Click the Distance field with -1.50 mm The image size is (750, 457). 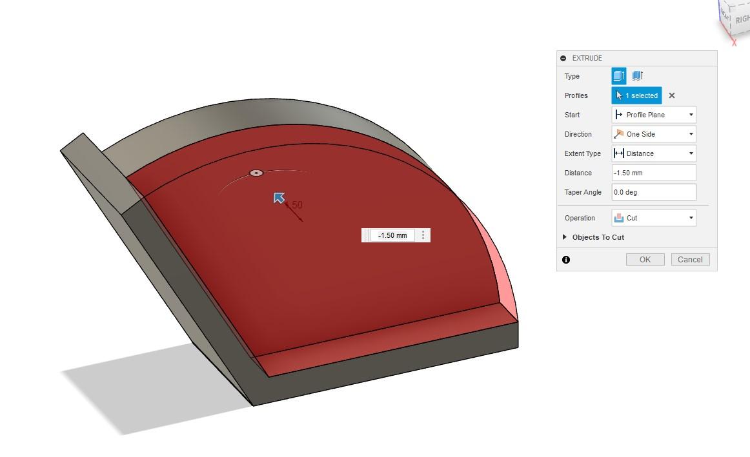[x=654, y=173]
